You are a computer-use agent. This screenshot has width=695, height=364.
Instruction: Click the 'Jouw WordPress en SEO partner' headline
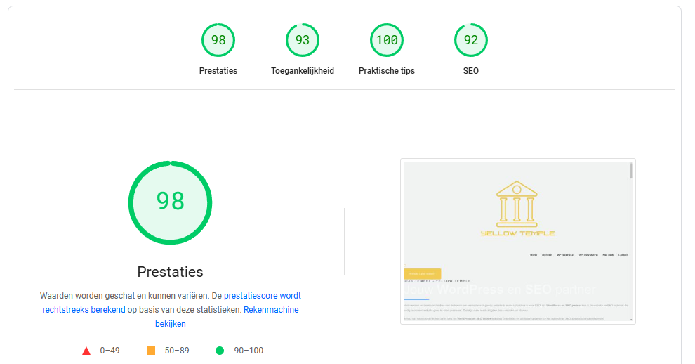[498, 290]
